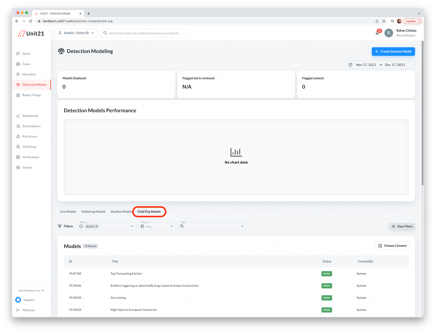Image resolution: width=436 pixels, height=333 pixels.
Task: Click the scales icon beside Detection Modeling
Action: tap(61, 51)
